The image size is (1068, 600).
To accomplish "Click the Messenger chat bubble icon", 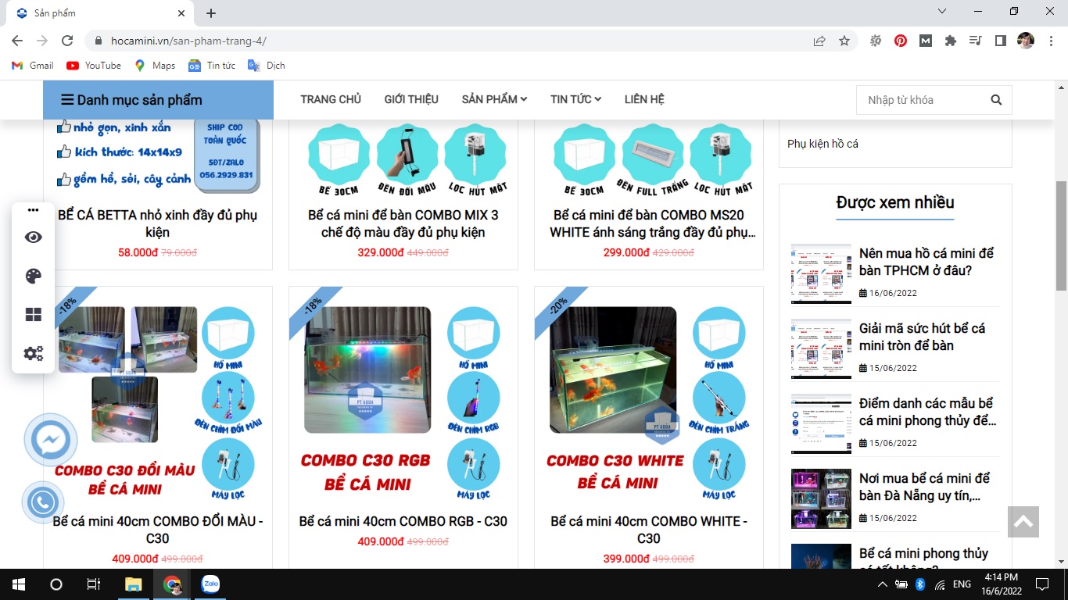I will 51,440.
